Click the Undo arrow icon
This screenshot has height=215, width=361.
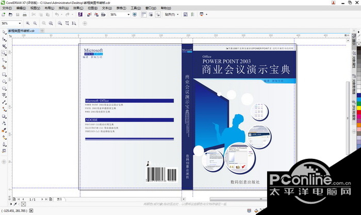tap(57, 14)
